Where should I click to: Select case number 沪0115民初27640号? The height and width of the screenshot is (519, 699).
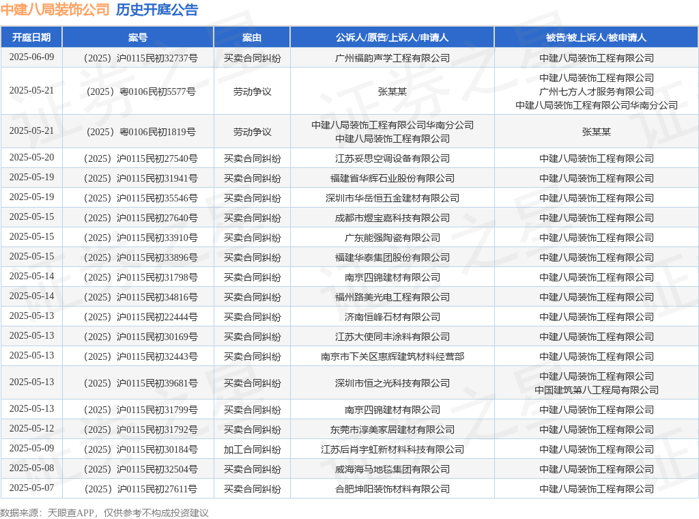tap(141, 218)
